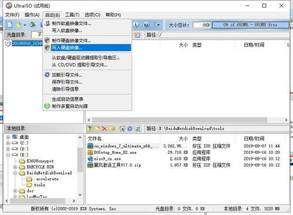Click the blue info (i) toolbar icon
Viewport: 293px width, 215px height.
(x=136, y=25)
